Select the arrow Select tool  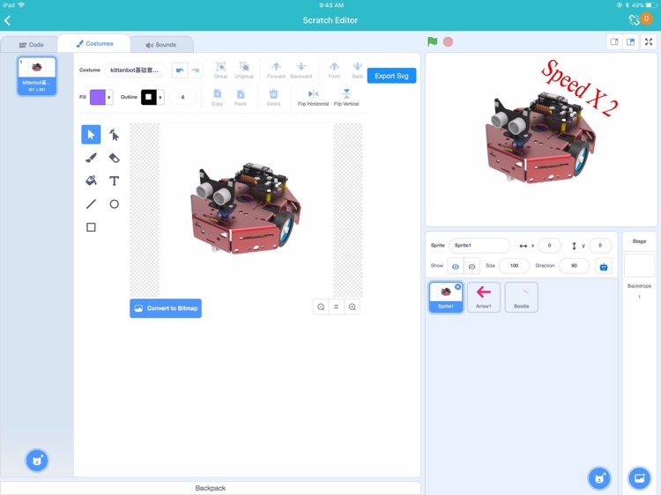coord(91,135)
